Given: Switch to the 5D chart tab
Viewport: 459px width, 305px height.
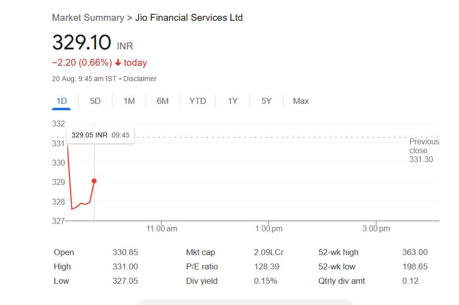Looking at the screenshot, I should click(95, 101).
